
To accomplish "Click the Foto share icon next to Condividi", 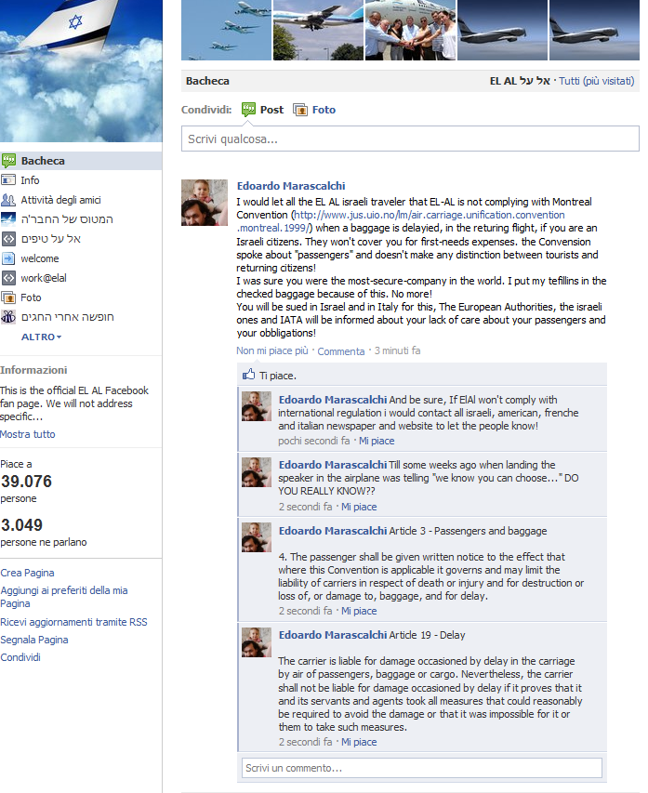I will pos(300,110).
